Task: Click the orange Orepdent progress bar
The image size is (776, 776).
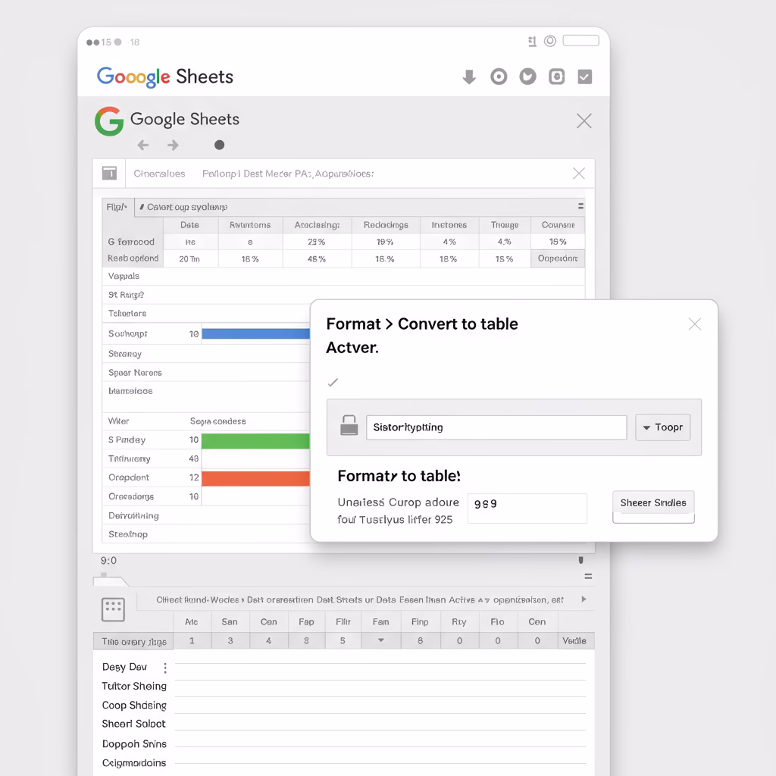Action: click(255, 478)
